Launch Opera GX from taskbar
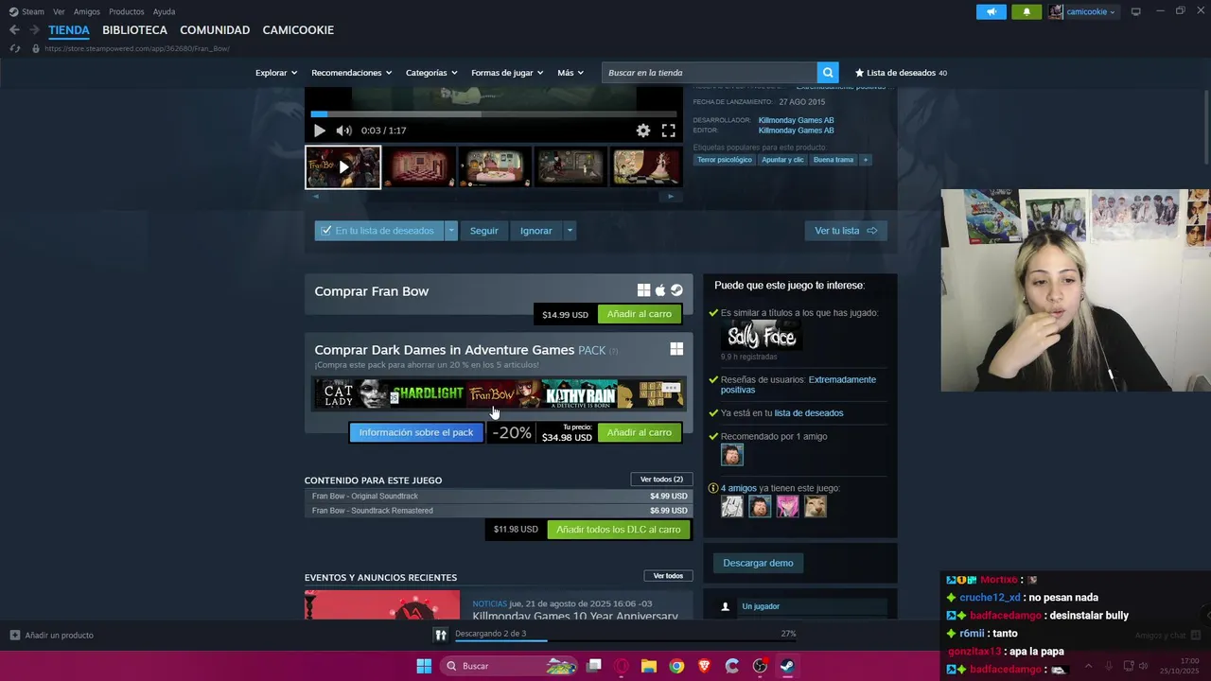Image resolution: width=1211 pixels, height=681 pixels. coord(622,666)
